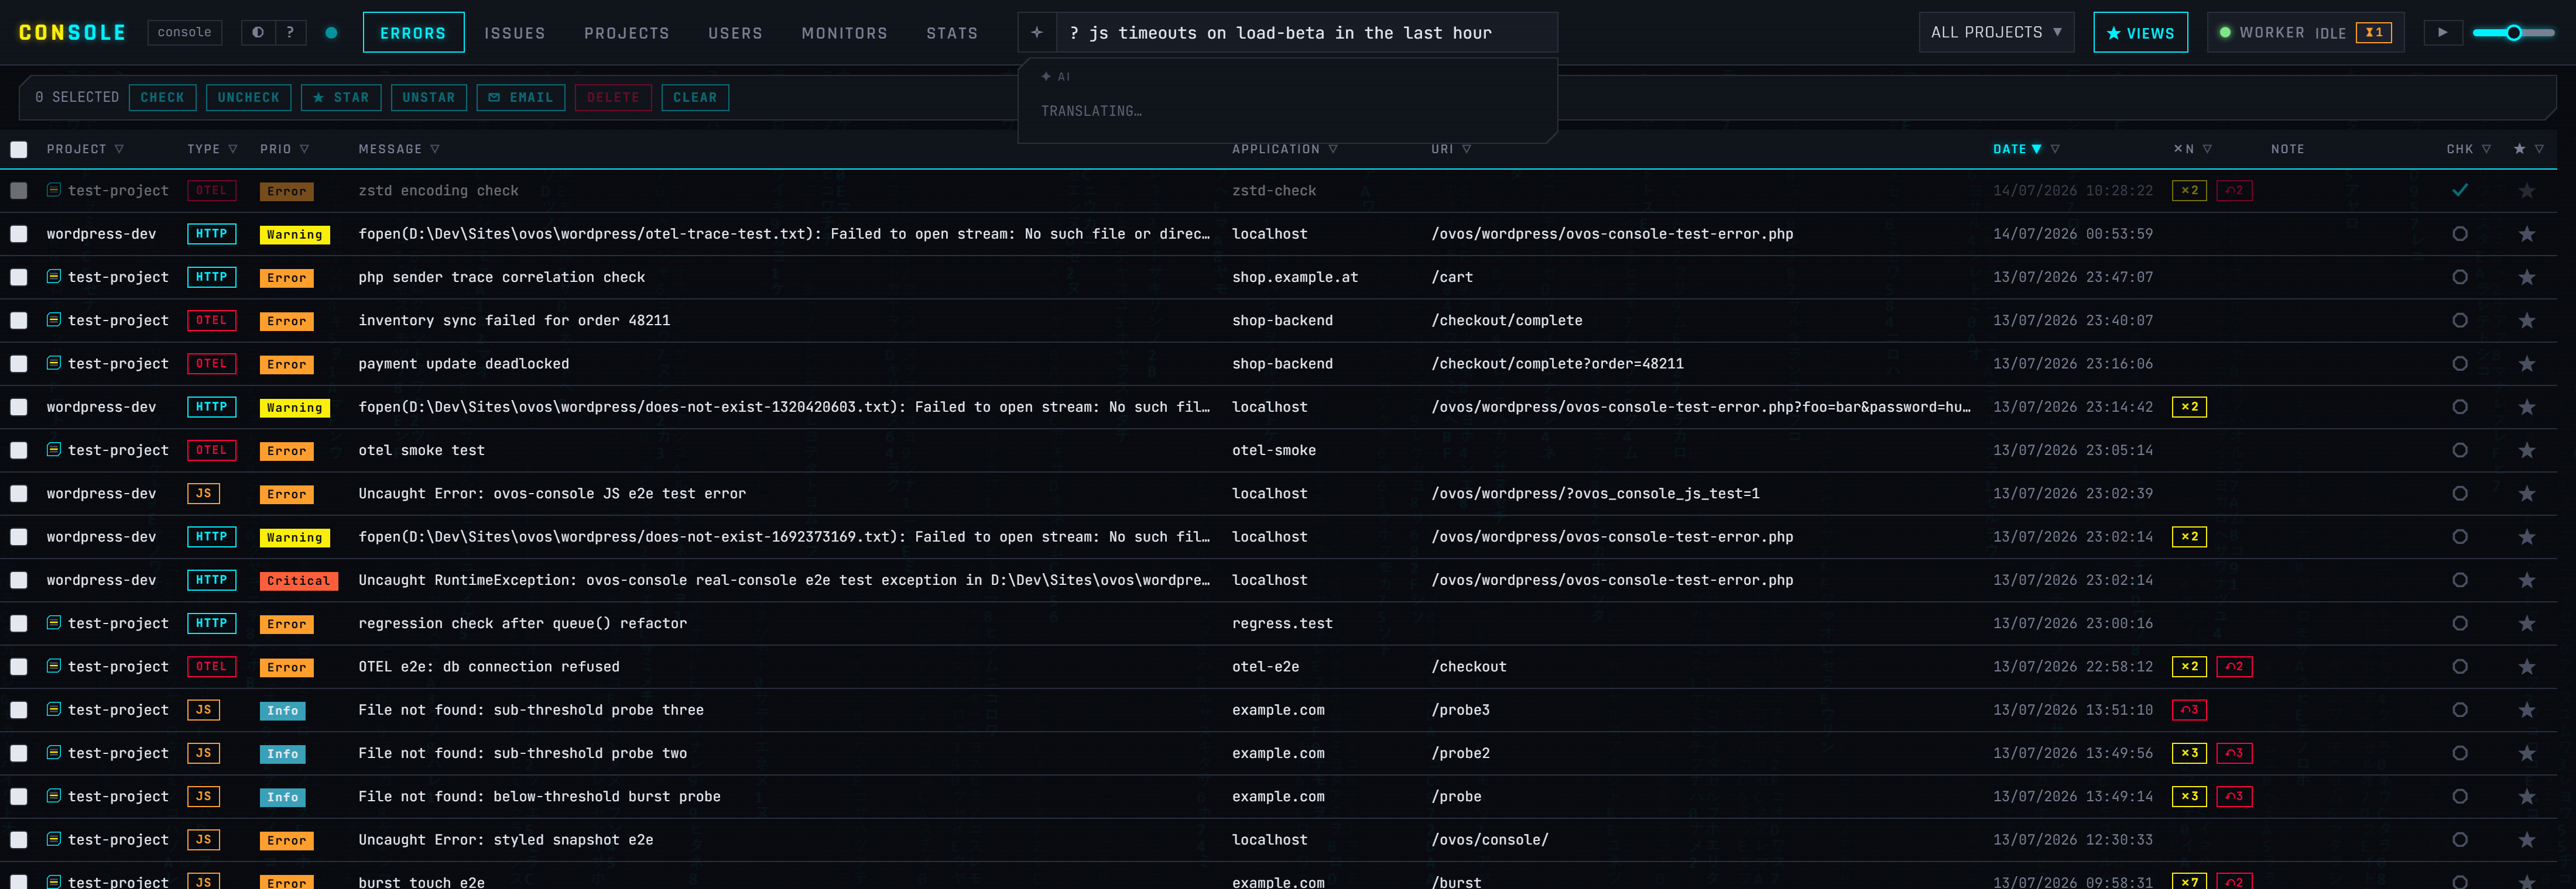Toggle the select-all header checkbox
The height and width of the screenshot is (889, 2576).
19,150
